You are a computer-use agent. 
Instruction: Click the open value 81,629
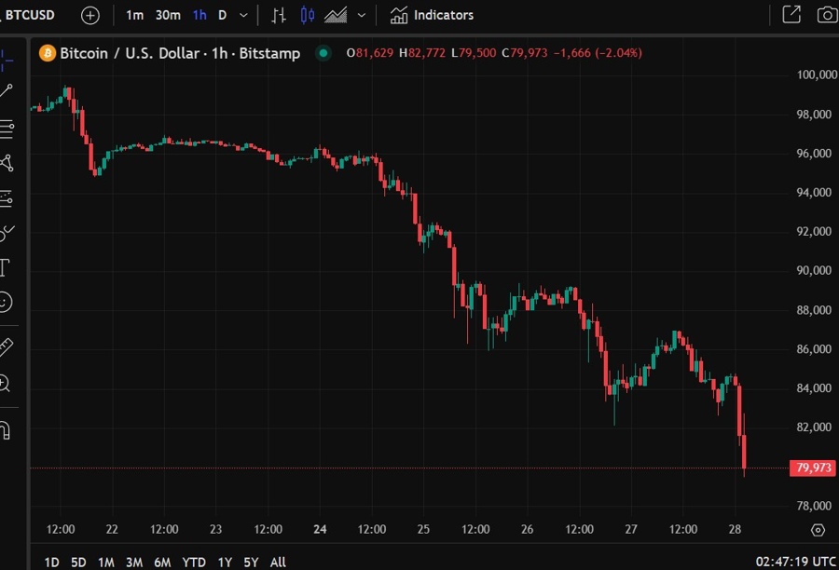coord(375,53)
